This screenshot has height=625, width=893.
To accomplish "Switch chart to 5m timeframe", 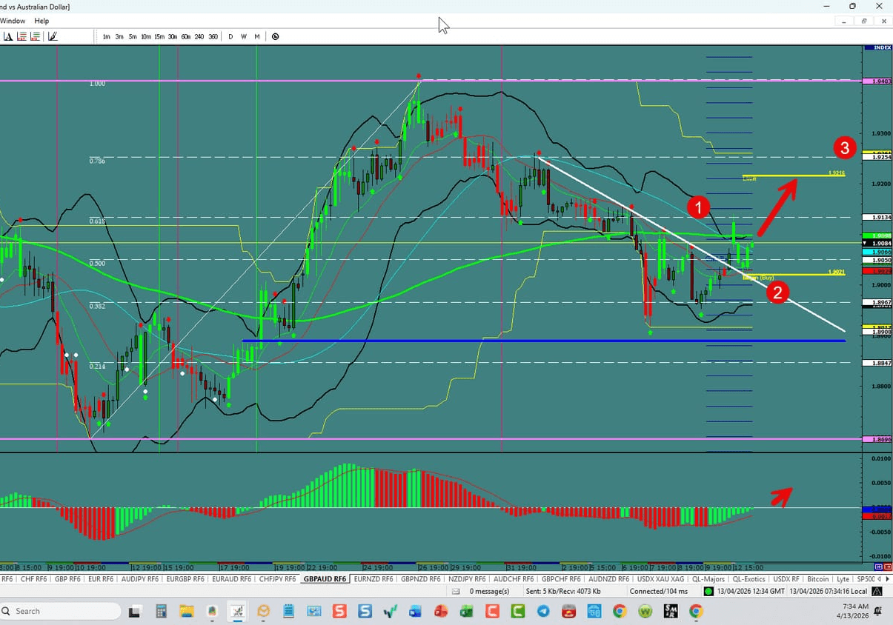I will [x=132, y=36].
